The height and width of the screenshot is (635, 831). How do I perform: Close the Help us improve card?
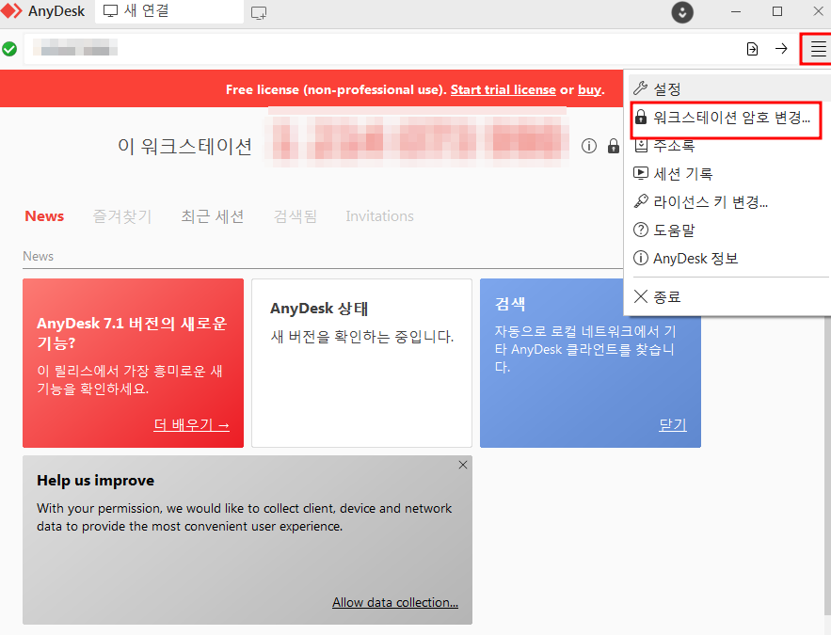[463, 465]
